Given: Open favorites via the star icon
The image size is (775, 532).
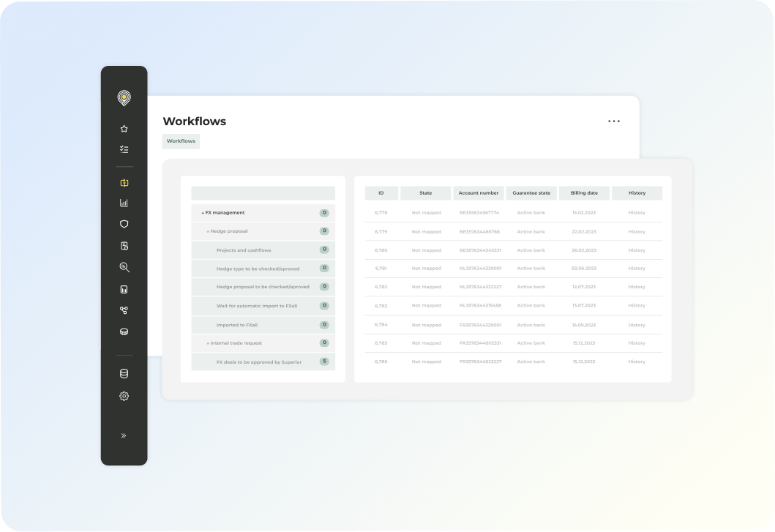Looking at the screenshot, I should [x=124, y=129].
